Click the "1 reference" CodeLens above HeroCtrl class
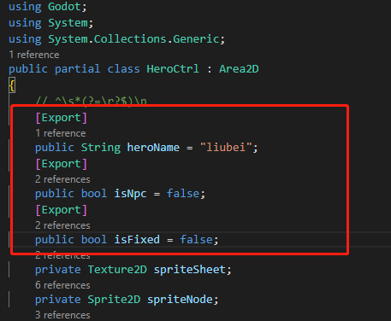The height and width of the screenshot is (321, 391). click(34, 55)
